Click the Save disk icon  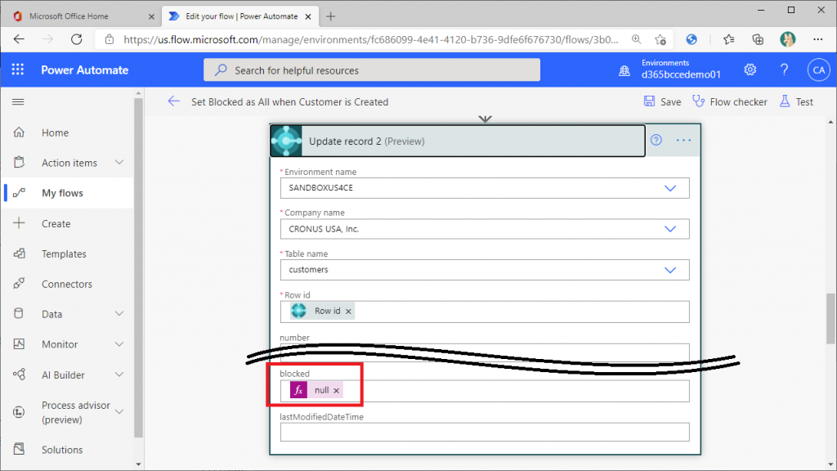point(649,101)
